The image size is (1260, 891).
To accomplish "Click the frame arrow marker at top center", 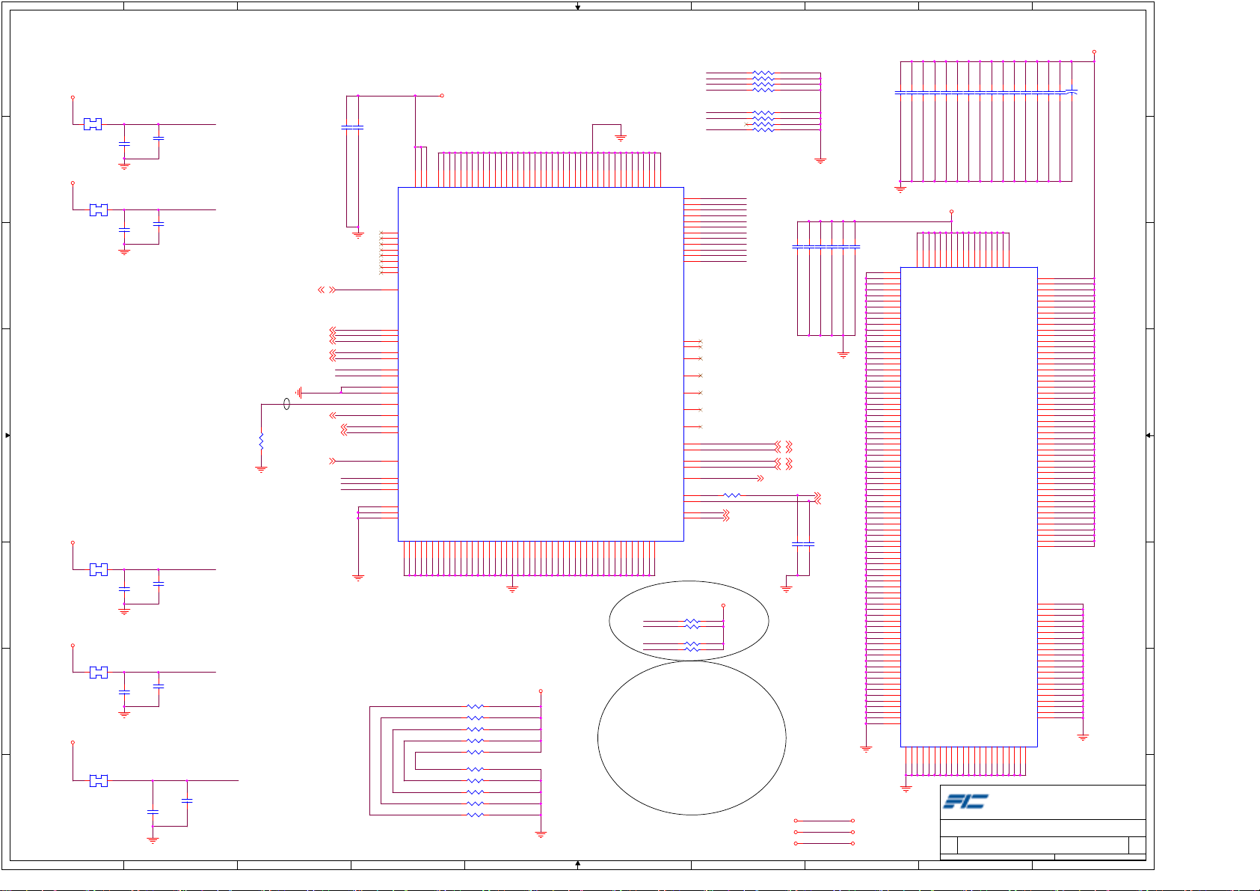I will point(578,7).
